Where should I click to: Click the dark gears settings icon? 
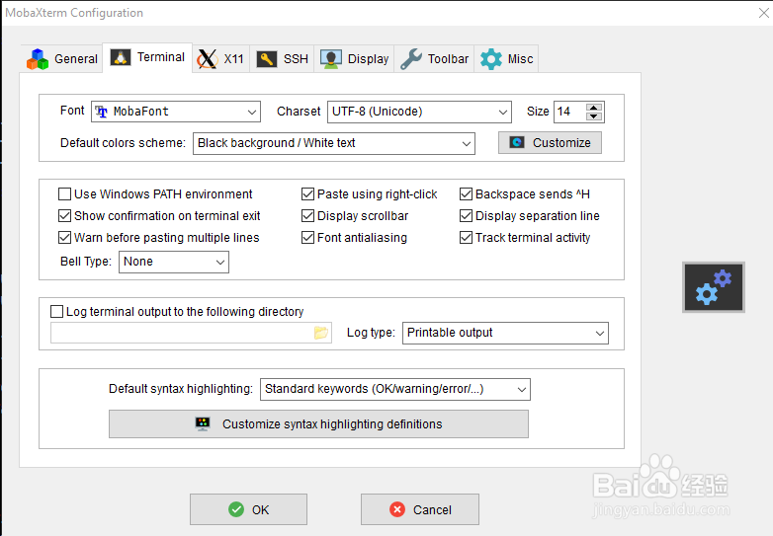714,287
